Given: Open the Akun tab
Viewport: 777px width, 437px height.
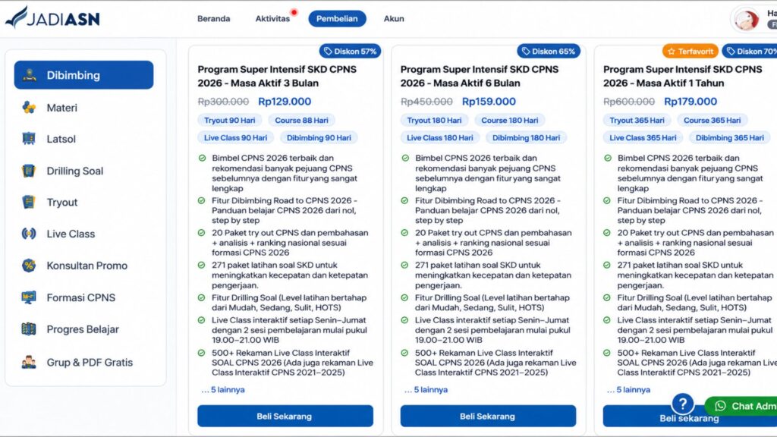Looking at the screenshot, I should [x=394, y=19].
